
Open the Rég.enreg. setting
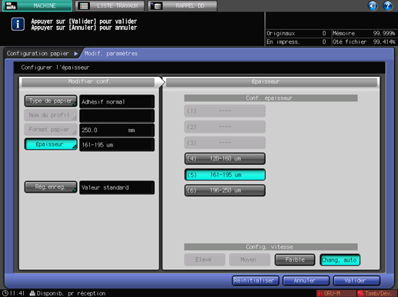click(51, 187)
